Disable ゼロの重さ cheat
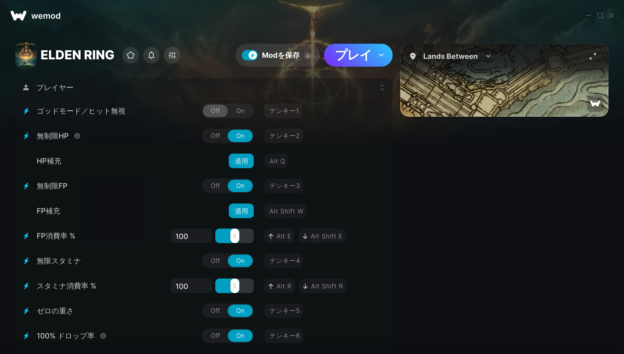Image resolution: width=624 pixels, height=354 pixels. (215, 311)
